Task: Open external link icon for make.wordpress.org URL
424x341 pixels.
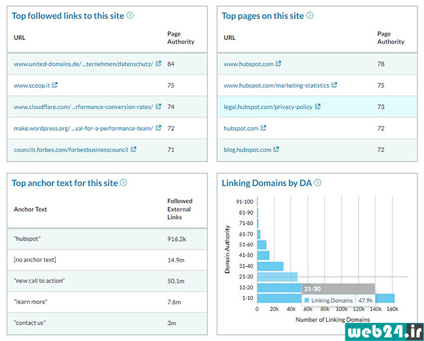Action: pyautogui.click(x=159, y=128)
